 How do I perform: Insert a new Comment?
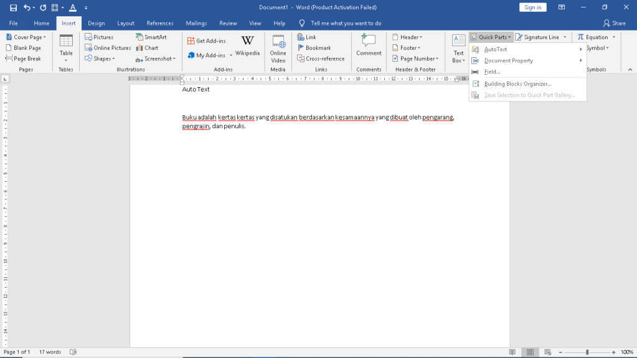pos(369,45)
